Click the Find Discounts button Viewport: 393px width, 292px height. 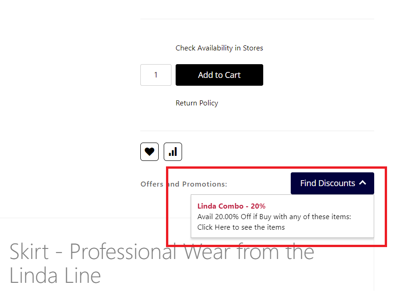[x=332, y=183]
